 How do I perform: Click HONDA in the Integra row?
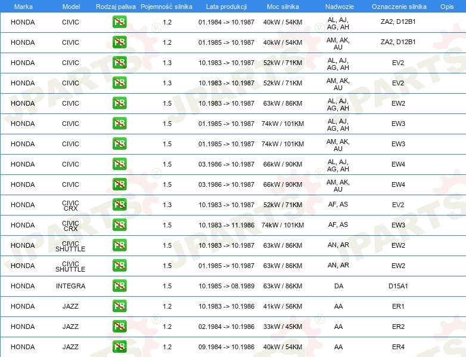23,286
